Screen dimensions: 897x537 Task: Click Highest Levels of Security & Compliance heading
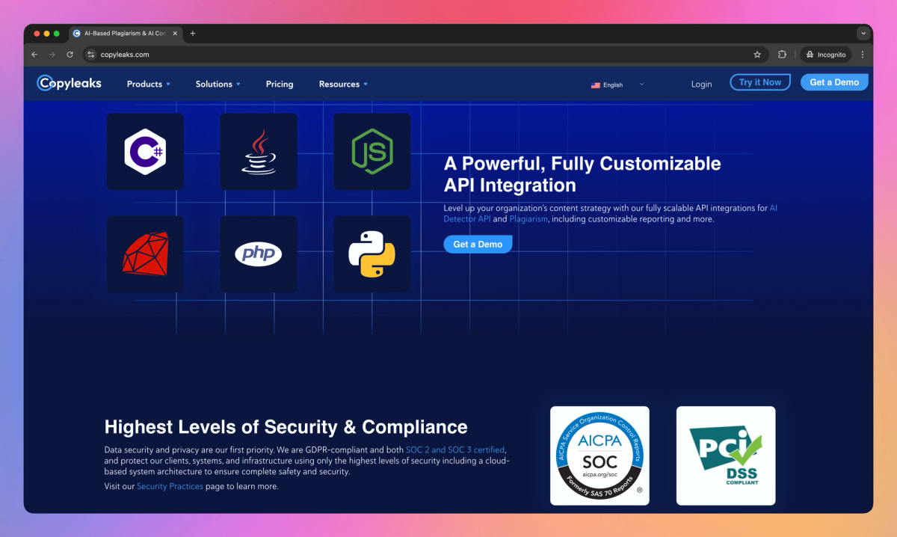286,427
